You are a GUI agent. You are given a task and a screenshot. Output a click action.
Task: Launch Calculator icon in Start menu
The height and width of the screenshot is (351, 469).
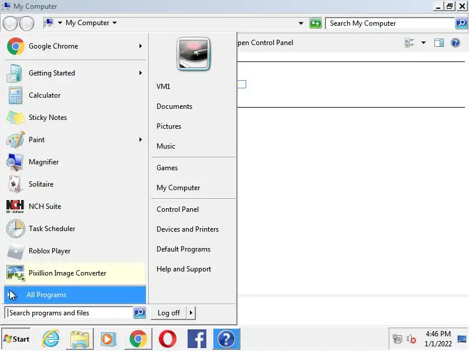click(x=15, y=95)
